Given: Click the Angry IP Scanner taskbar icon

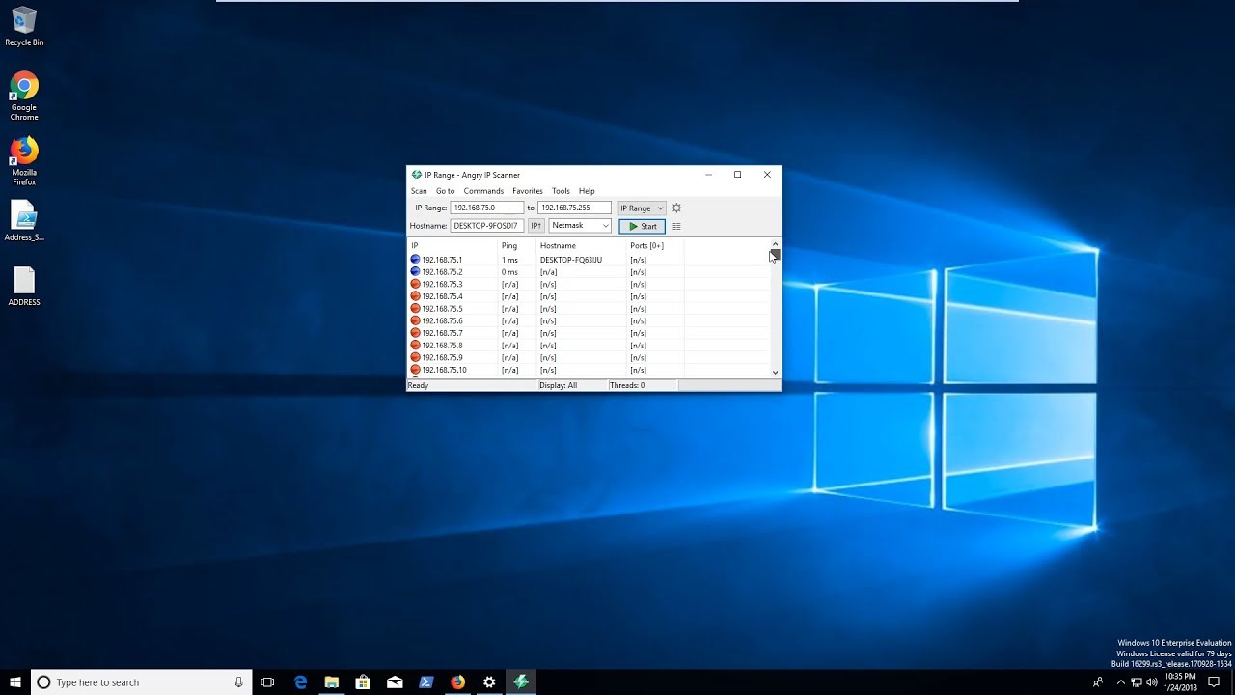Looking at the screenshot, I should [521, 681].
